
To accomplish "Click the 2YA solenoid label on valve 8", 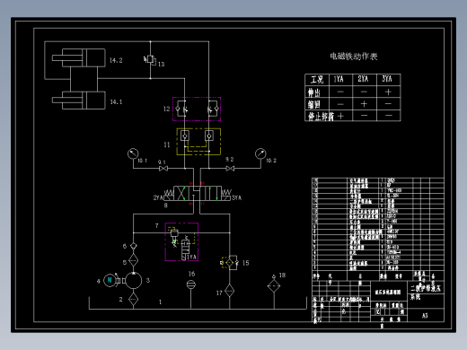I will [158, 197].
